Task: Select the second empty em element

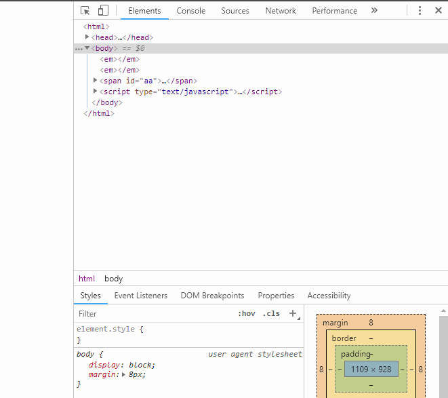Action: pyautogui.click(x=120, y=70)
